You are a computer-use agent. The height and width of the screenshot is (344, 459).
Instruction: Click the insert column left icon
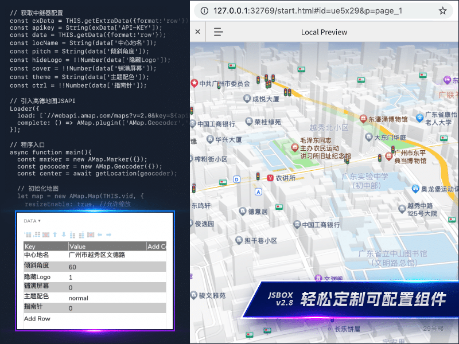coord(73,234)
